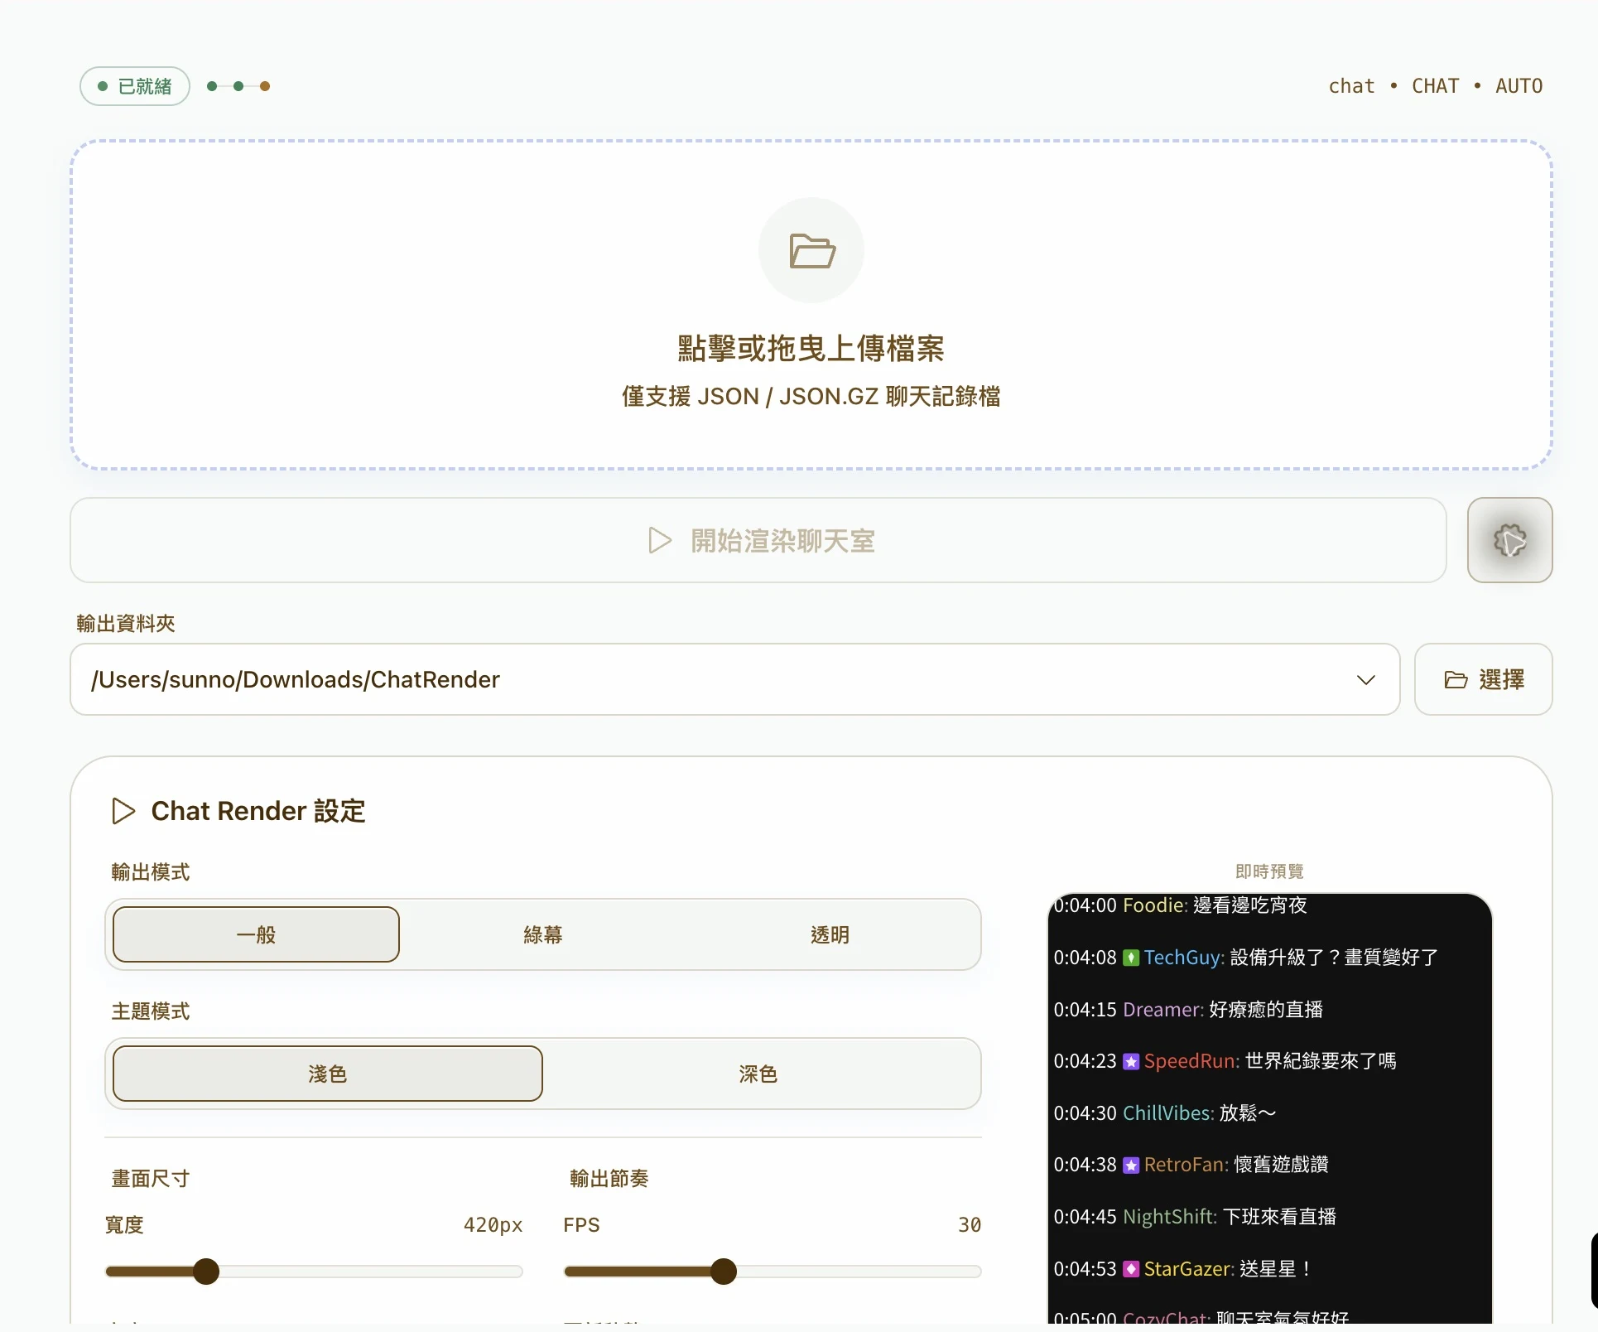This screenshot has width=1598, height=1332.
Task: Click the 輸出模式 label
Action: tap(151, 872)
